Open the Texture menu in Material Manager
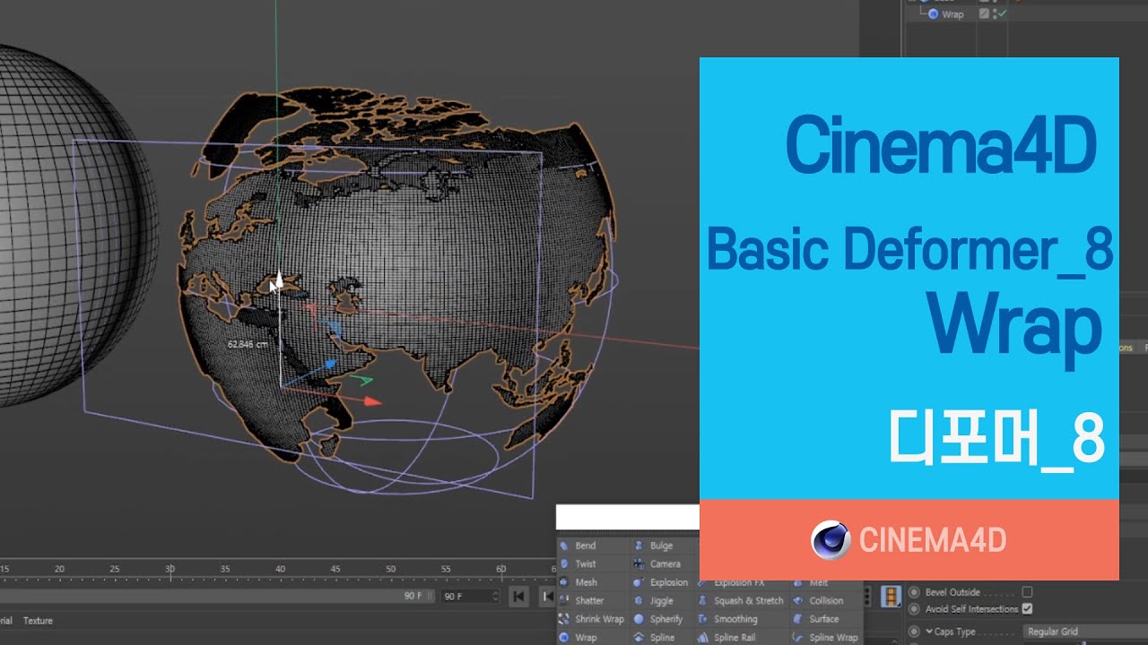 click(38, 621)
